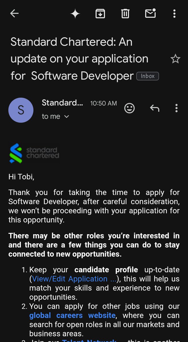Open message options three-dot menu
Image resolution: width=188 pixels, height=342 pixels.
click(176, 108)
